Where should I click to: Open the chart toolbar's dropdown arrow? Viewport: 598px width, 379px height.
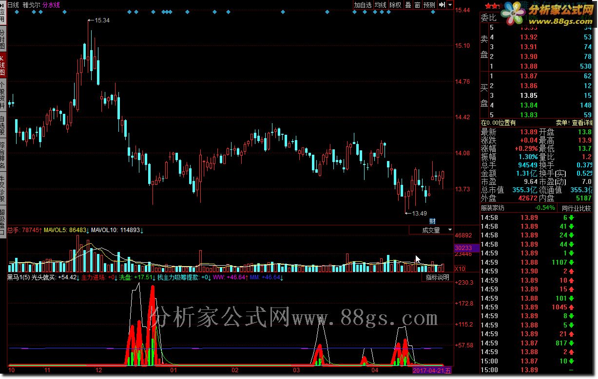coord(450,5)
